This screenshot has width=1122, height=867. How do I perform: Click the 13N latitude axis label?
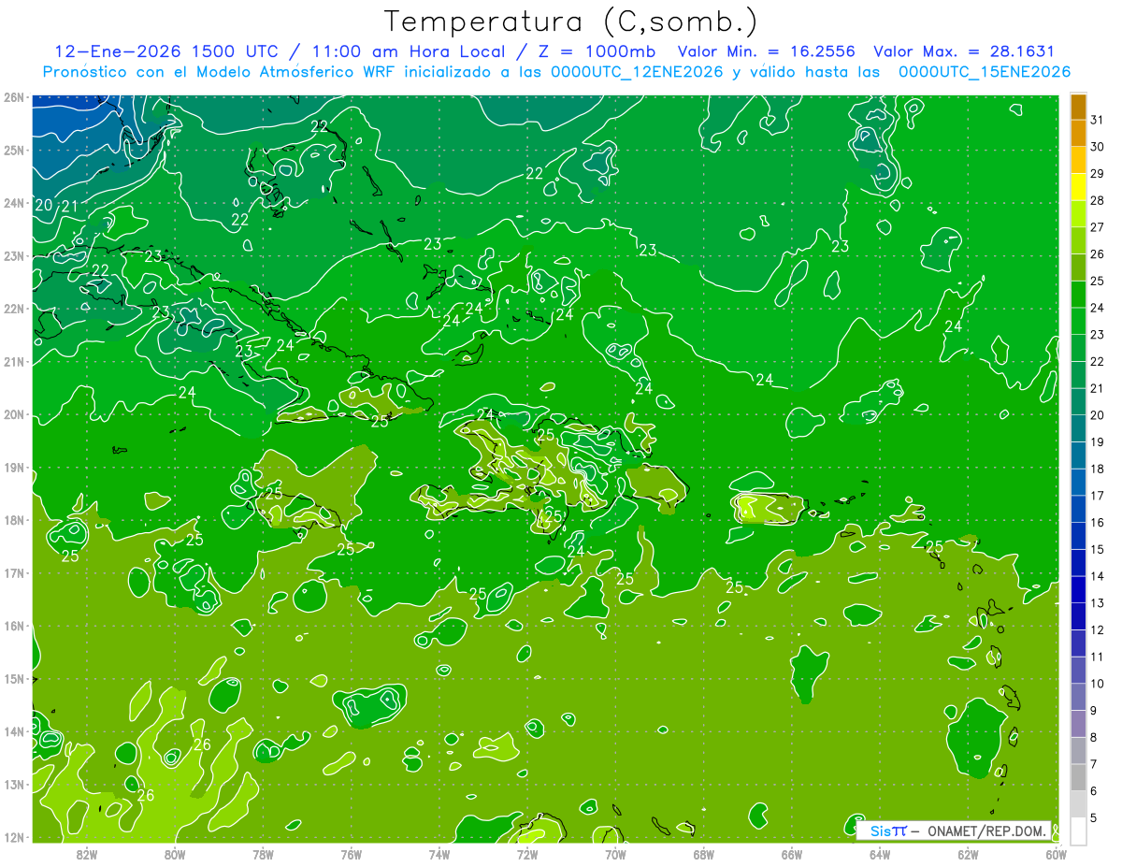[14, 785]
